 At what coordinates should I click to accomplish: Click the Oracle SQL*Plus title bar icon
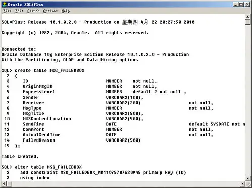tap(5, 4)
